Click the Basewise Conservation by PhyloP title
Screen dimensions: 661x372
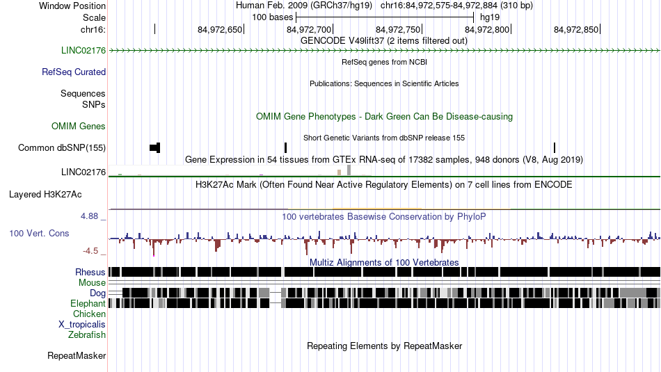(x=384, y=216)
